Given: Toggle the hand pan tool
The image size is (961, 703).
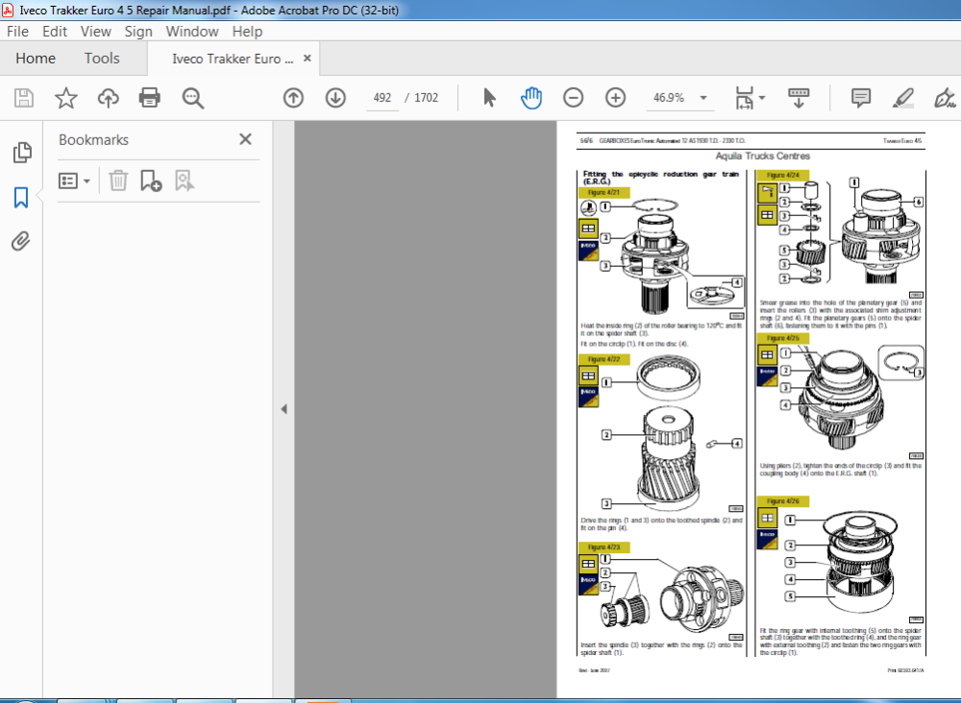Looking at the screenshot, I should click(531, 98).
